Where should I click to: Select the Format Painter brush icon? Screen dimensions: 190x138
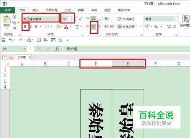14,28
